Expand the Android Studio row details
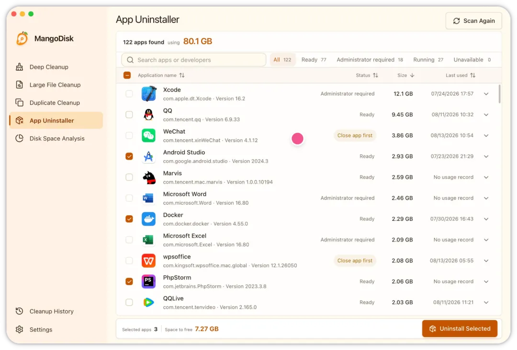The image size is (517, 350). 486,156
